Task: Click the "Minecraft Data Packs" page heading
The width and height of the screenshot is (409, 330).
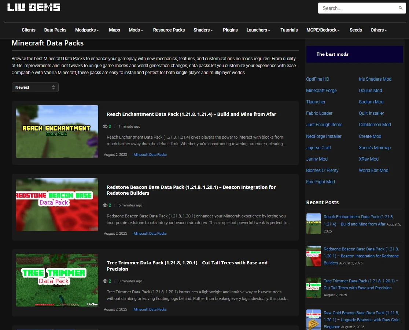Action: pyautogui.click(x=48, y=43)
